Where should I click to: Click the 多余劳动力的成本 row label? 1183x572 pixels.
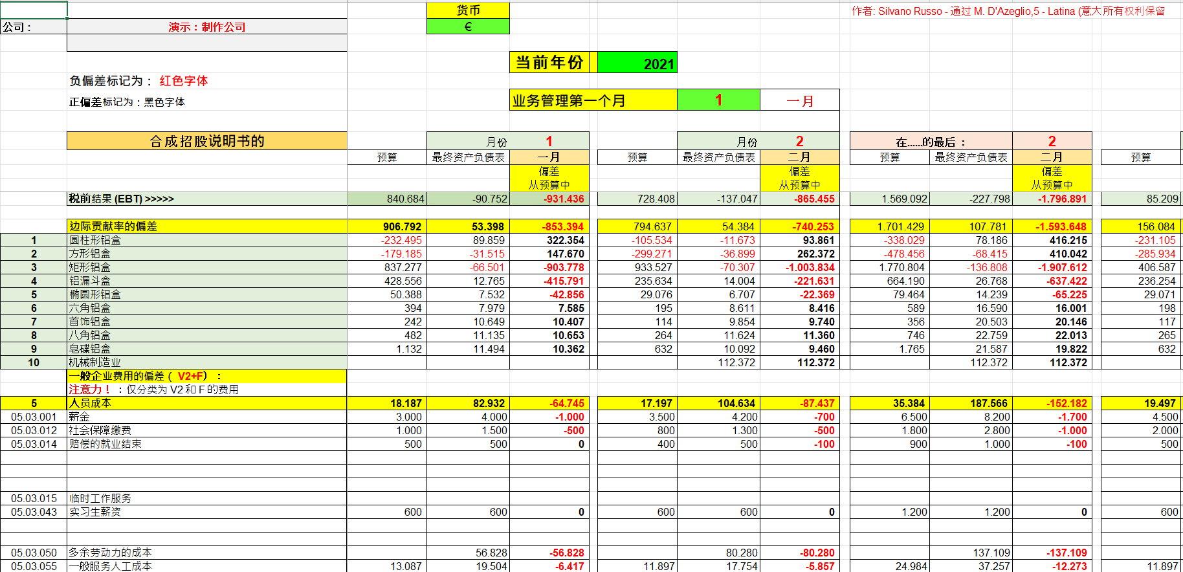coord(207,552)
